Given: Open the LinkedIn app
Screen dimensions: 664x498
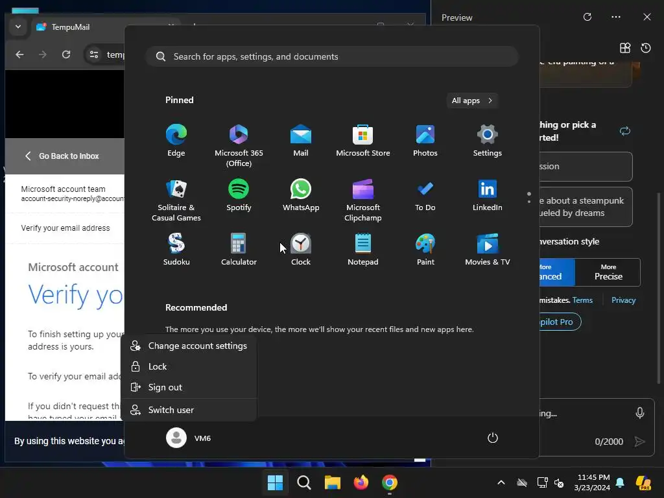Looking at the screenshot, I should (x=488, y=195).
